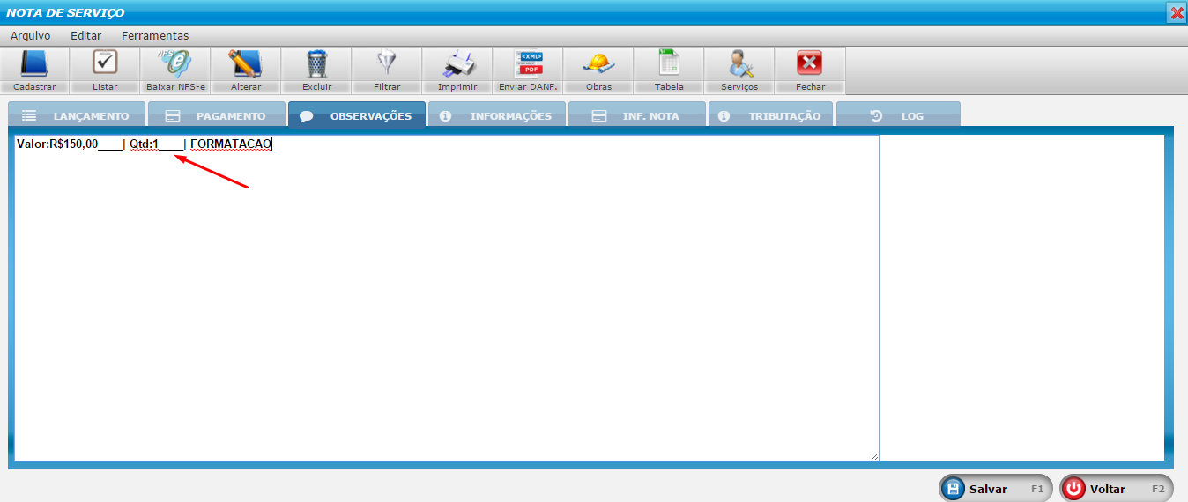Open the LOG tab
Screen dimensions: 1188x502
[x=898, y=115]
